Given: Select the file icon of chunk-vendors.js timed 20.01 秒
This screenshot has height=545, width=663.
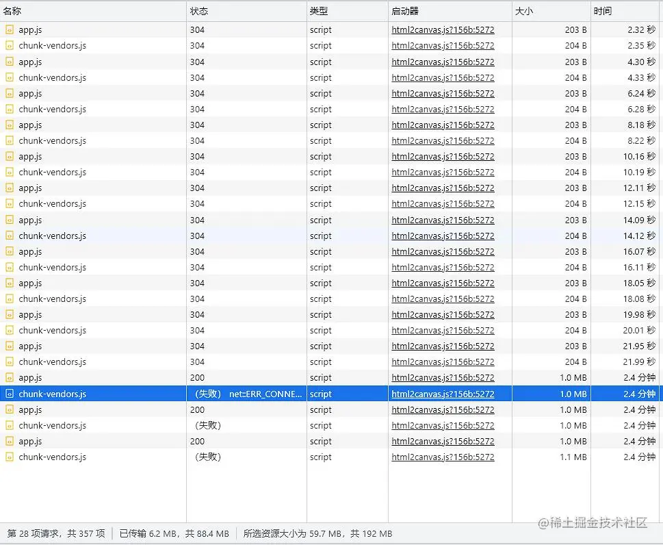Looking at the screenshot, I should coord(10,330).
